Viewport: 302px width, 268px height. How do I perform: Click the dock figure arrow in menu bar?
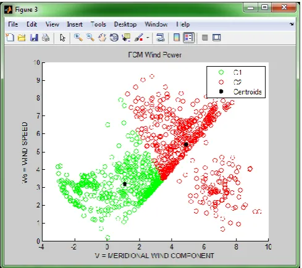tap(292, 24)
